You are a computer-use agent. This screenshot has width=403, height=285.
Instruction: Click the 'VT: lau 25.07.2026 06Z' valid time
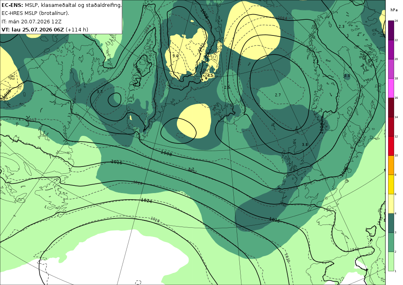point(33,29)
